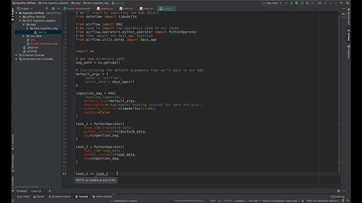Expand the raw_data folder

coord(24,36)
